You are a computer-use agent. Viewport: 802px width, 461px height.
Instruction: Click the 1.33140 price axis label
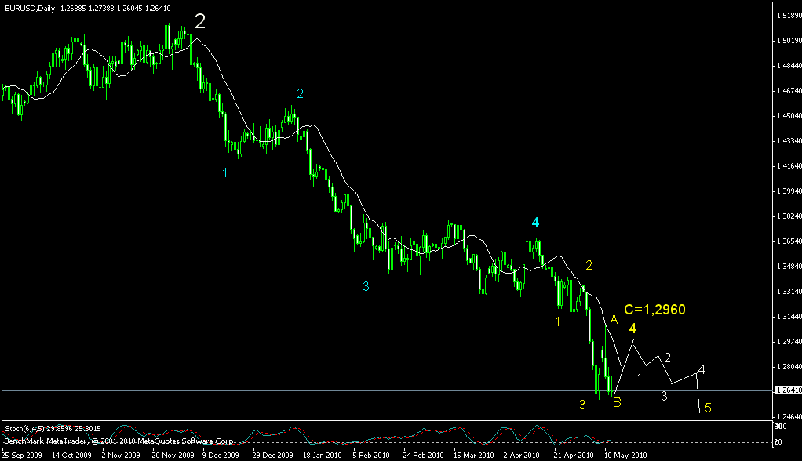(x=789, y=292)
